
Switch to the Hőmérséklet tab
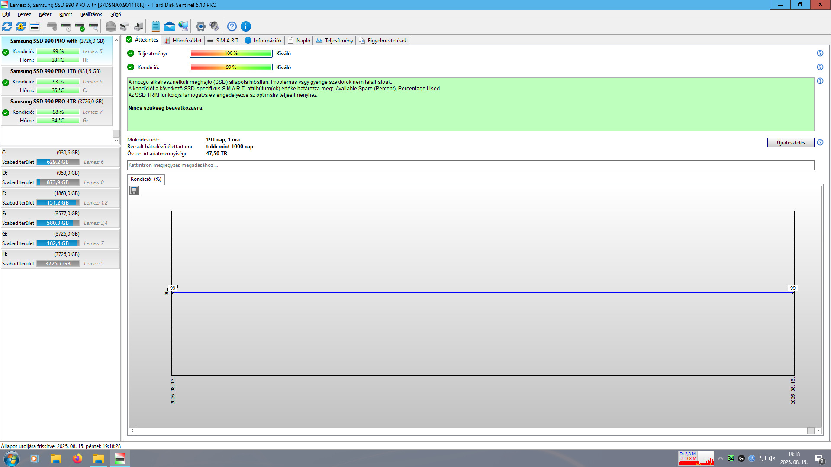click(x=183, y=40)
